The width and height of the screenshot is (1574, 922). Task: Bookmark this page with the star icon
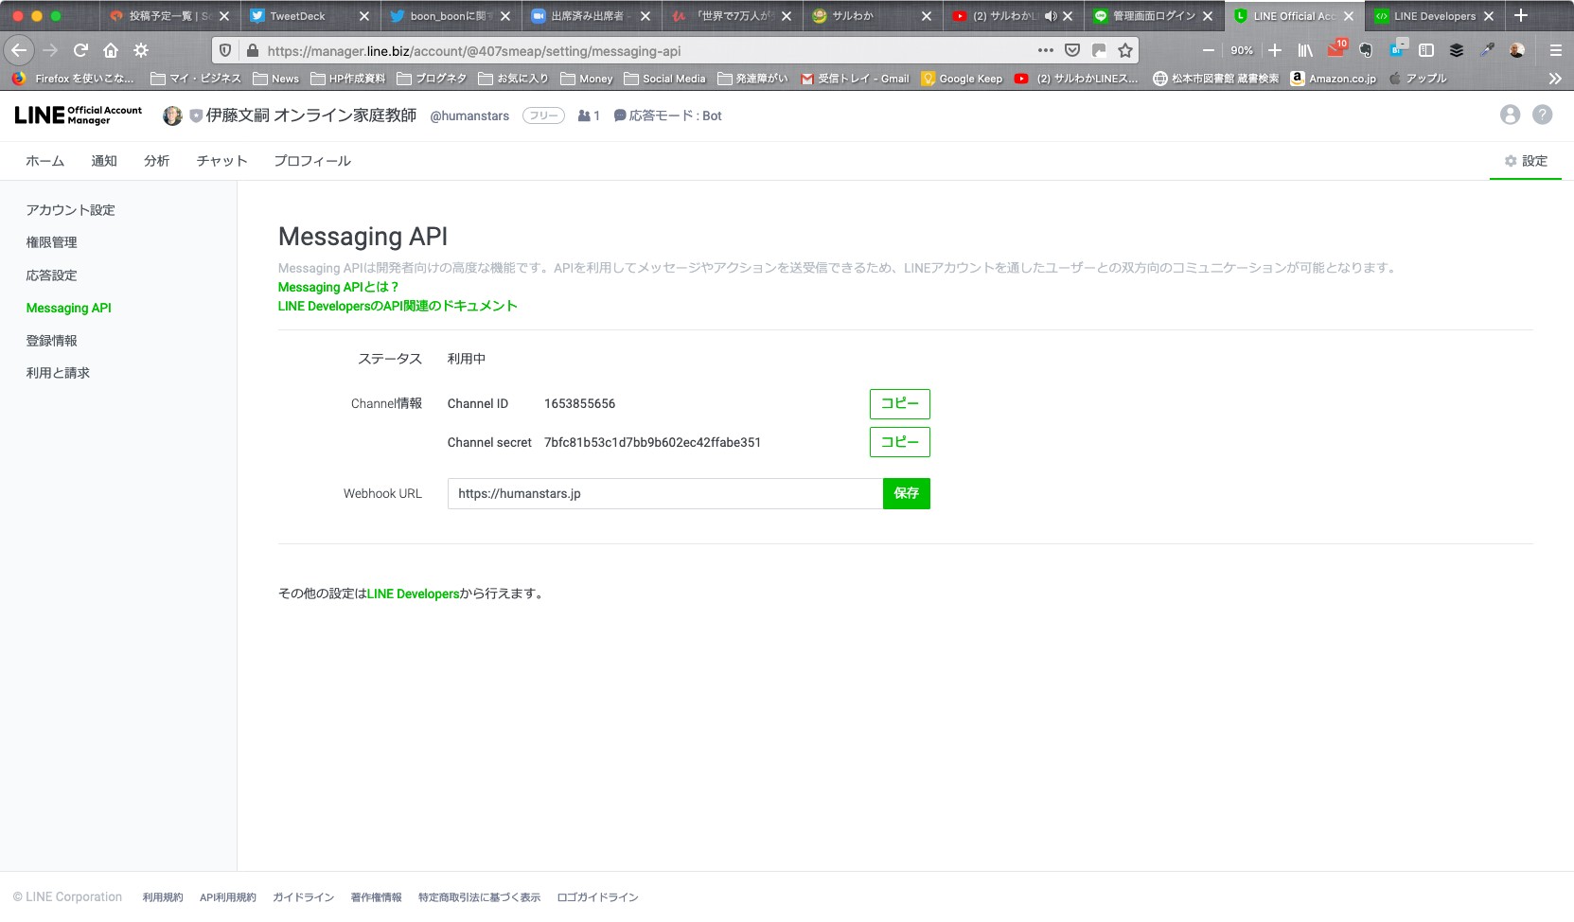pos(1125,50)
